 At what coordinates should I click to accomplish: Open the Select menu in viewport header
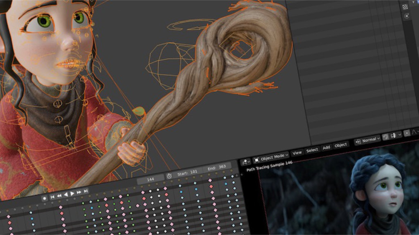coord(312,150)
